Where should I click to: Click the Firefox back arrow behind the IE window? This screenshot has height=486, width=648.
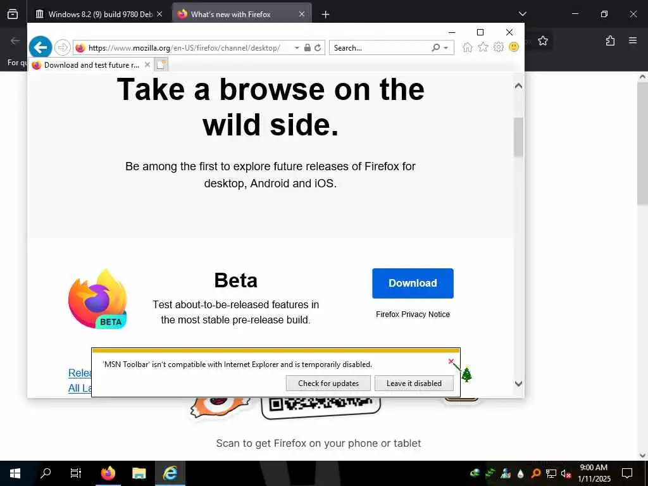tap(15, 40)
